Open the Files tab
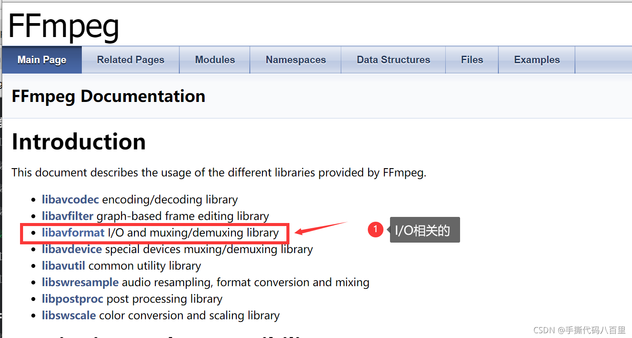Image resolution: width=632 pixels, height=338 pixels. (472, 60)
